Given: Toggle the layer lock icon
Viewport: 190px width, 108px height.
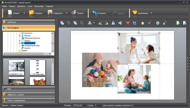Looking at the screenshot, I should 164,23.
